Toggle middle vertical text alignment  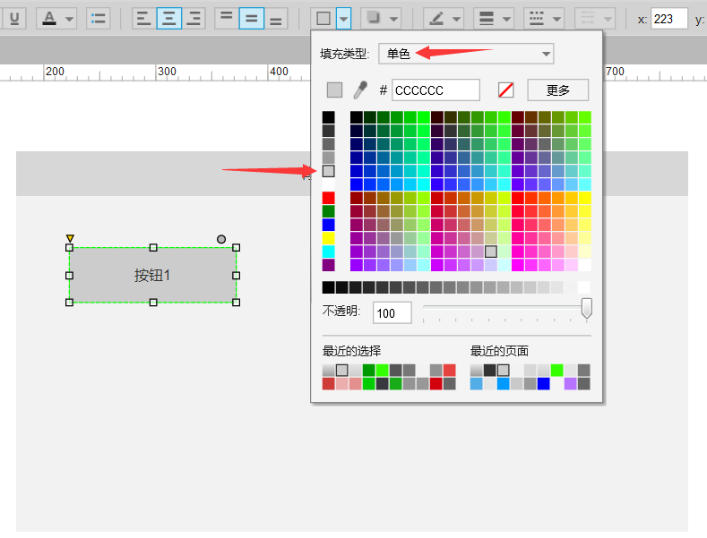[x=251, y=19]
